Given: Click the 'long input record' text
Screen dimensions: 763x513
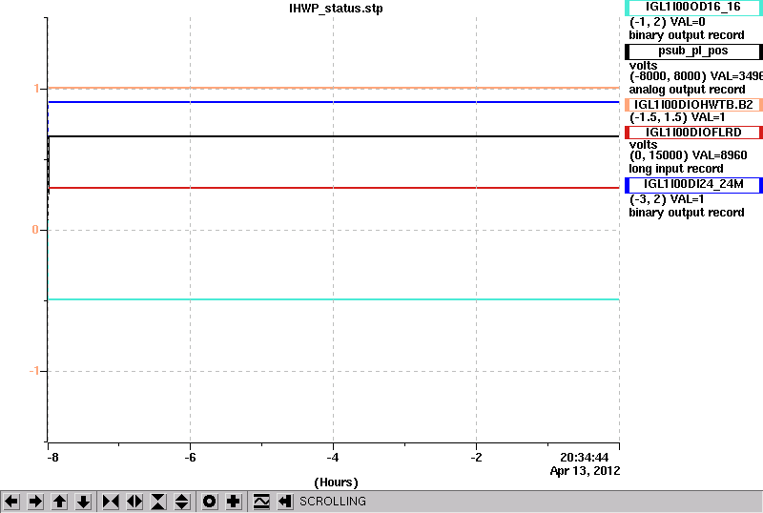Looking at the screenshot, I should pos(676,169).
